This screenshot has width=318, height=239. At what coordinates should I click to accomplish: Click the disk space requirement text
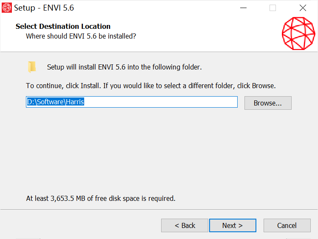coord(101,198)
